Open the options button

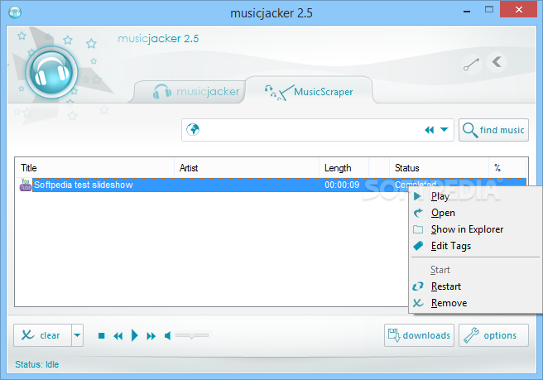point(493,335)
